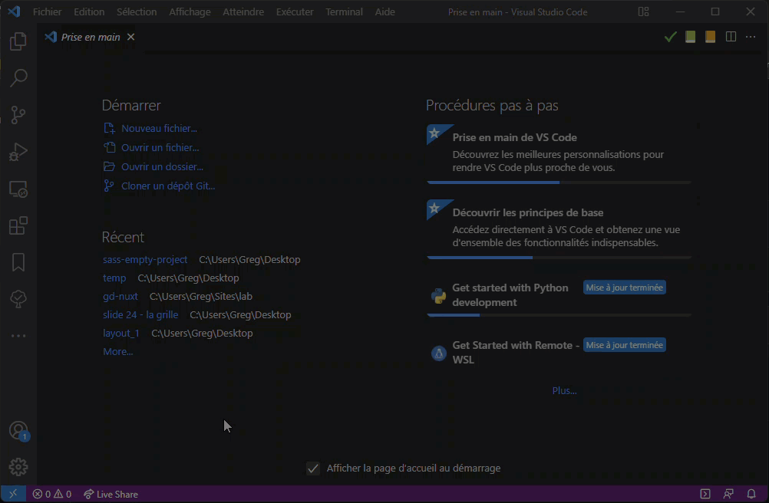The image size is (769, 503).
Task: Open recent project gd-nuxt
Action: click(x=120, y=296)
